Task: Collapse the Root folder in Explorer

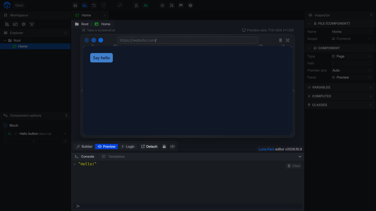Action: 5,40
